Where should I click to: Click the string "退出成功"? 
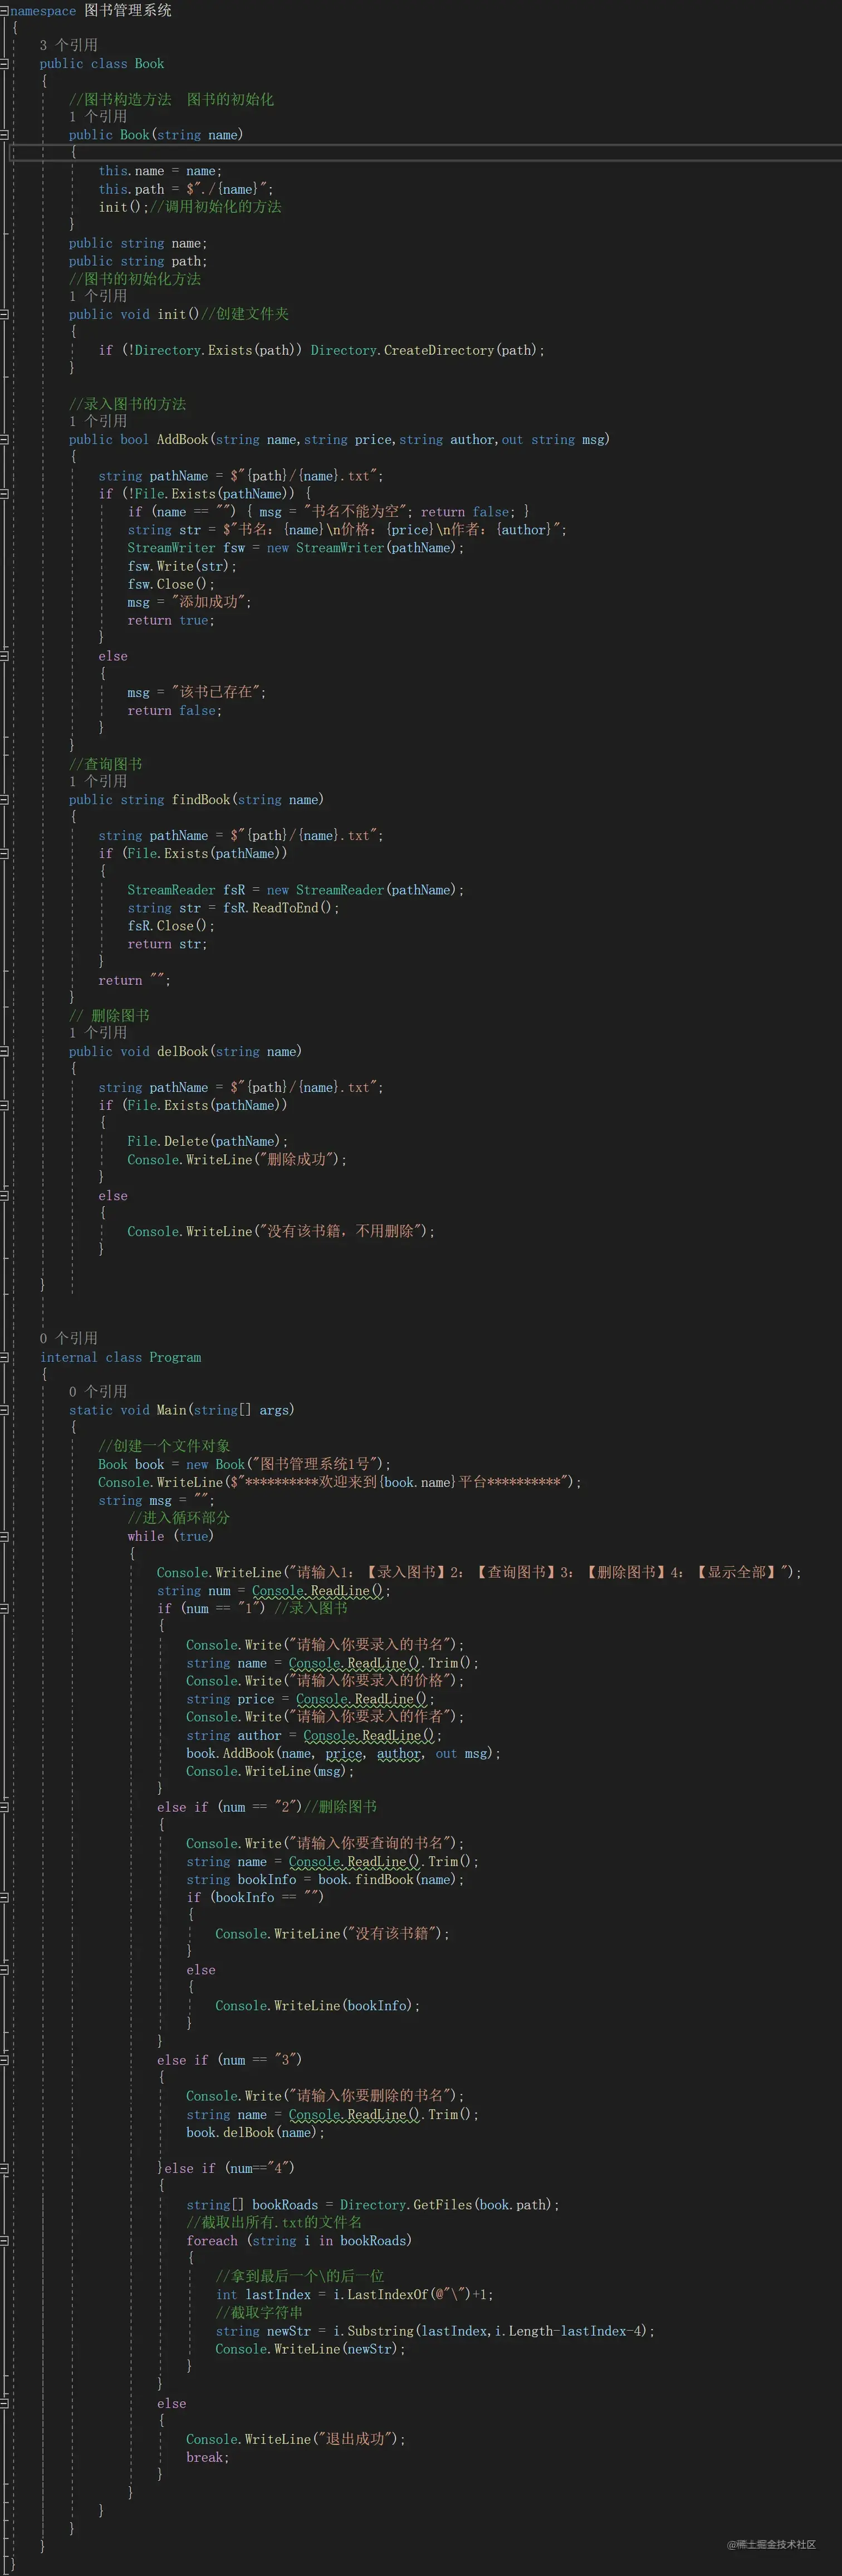(x=355, y=2439)
